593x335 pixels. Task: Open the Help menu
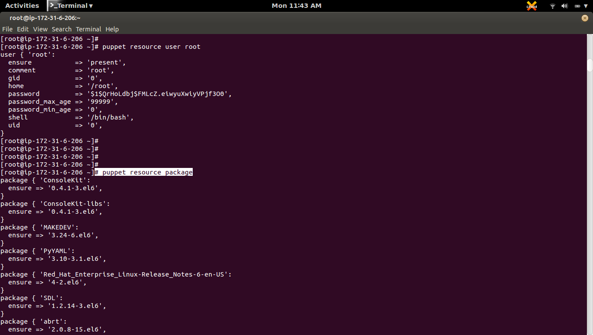(x=112, y=29)
